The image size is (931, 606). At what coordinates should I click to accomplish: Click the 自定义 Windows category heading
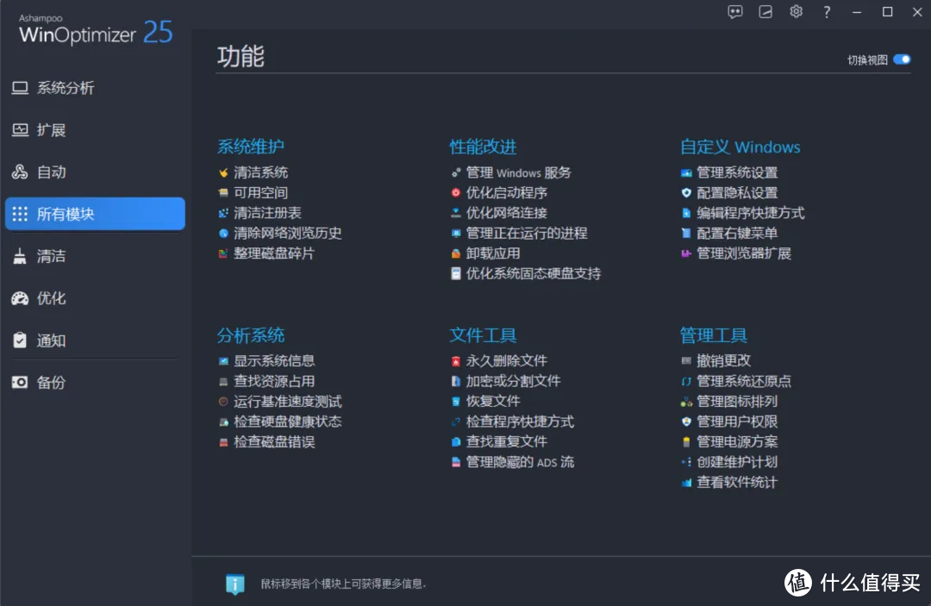[x=740, y=147]
